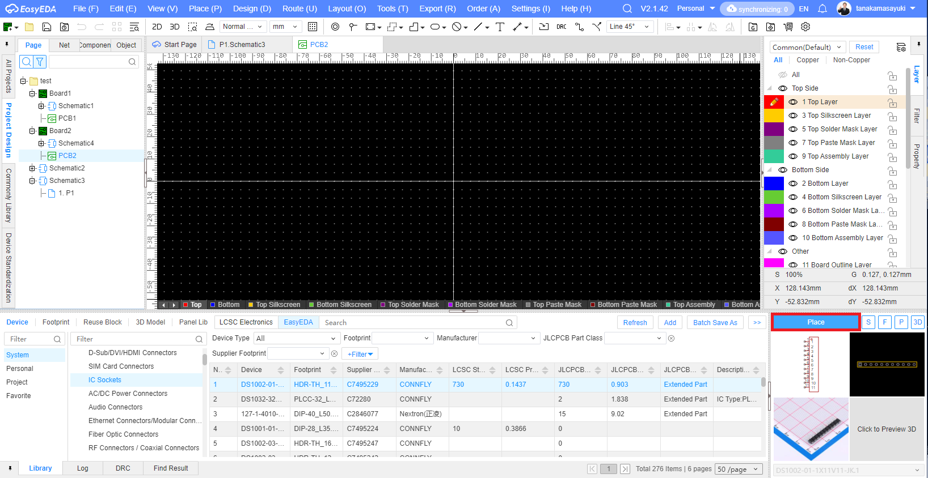
Task: Click the pad placement (concentric circle) icon
Action: point(335,27)
